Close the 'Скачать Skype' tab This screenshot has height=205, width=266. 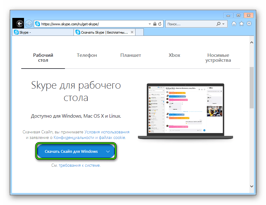pos(132,32)
